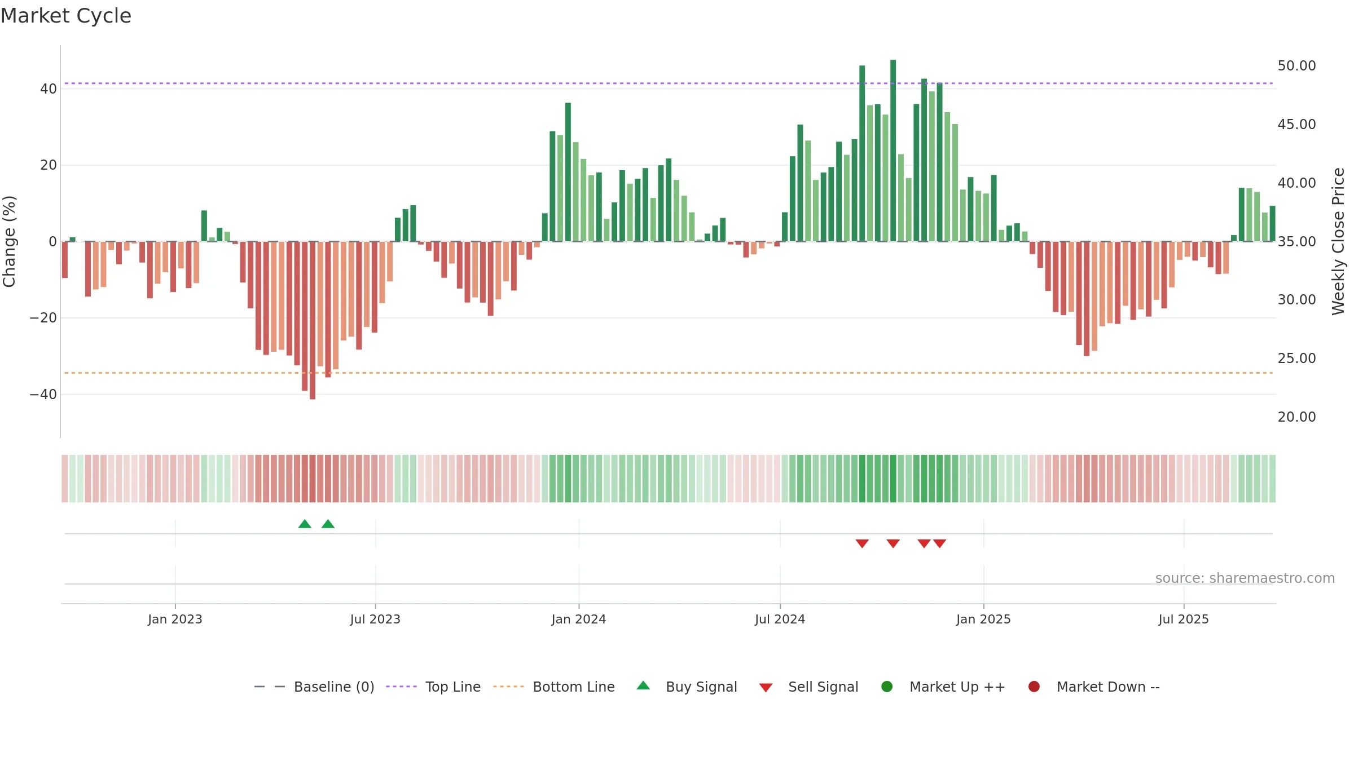Click the Jan 2024 axis label
Image resolution: width=1354 pixels, height=761 pixels.
[x=579, y=619]
